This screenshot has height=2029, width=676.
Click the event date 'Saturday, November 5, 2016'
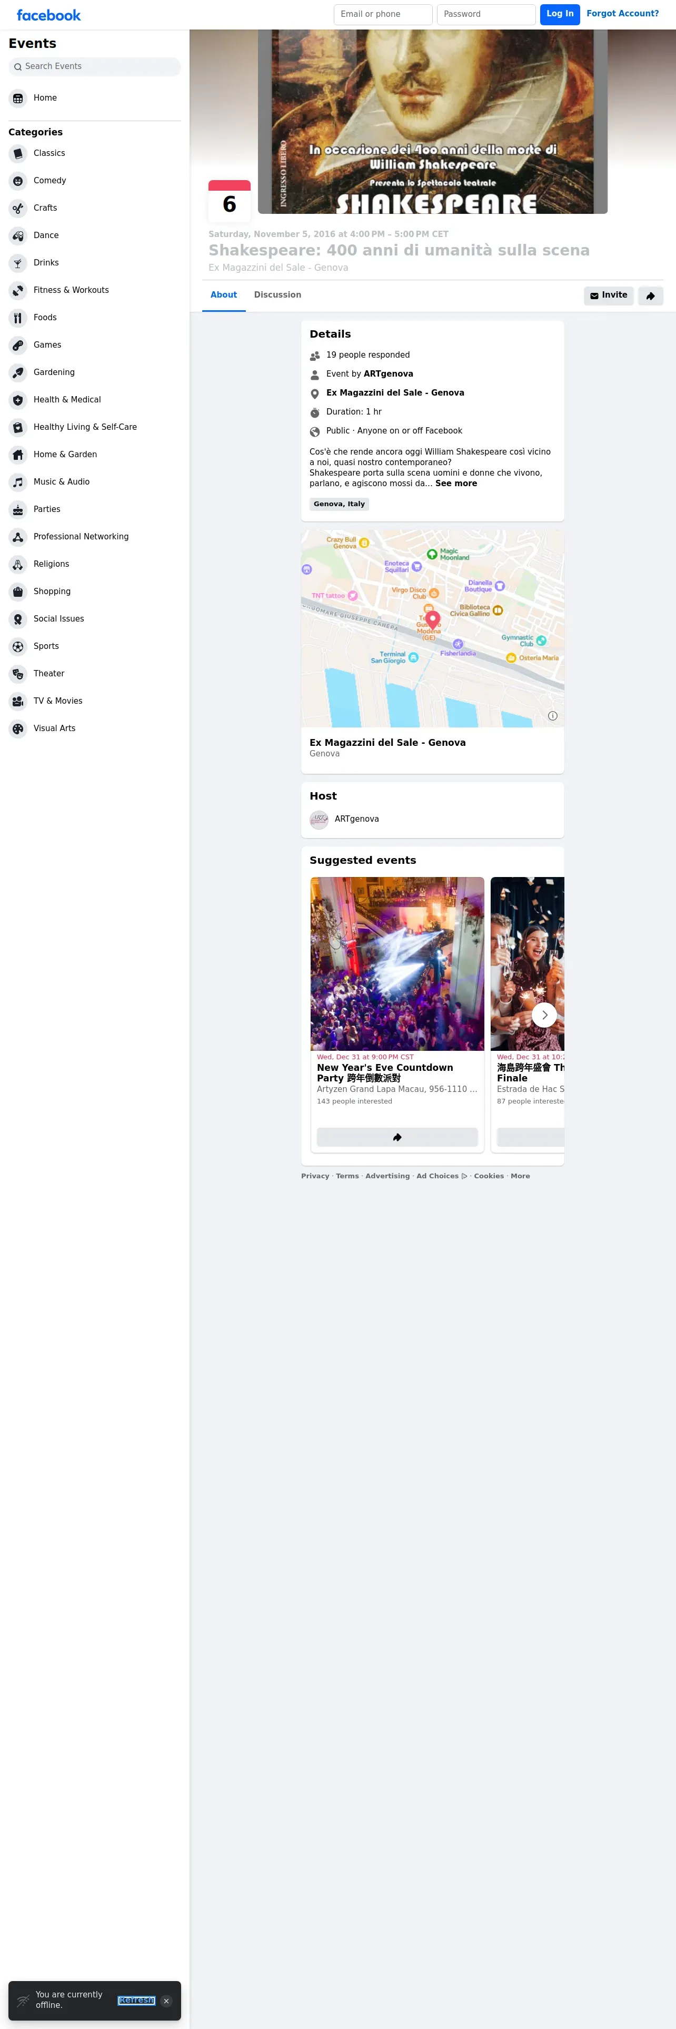[x=328, y=235]
